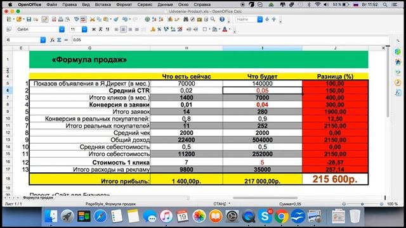Image resolution: width=406 pixels, height=228 pixels.
Task: Toggle center horizontally alignment
Action: tap(123, 29)
